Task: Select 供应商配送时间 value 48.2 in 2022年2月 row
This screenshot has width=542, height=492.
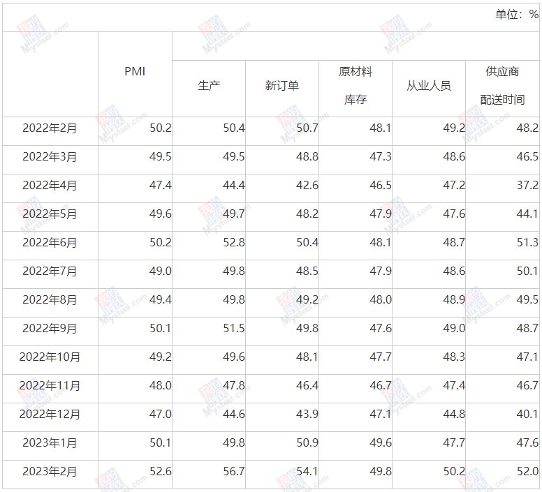Action: point(527,128)
